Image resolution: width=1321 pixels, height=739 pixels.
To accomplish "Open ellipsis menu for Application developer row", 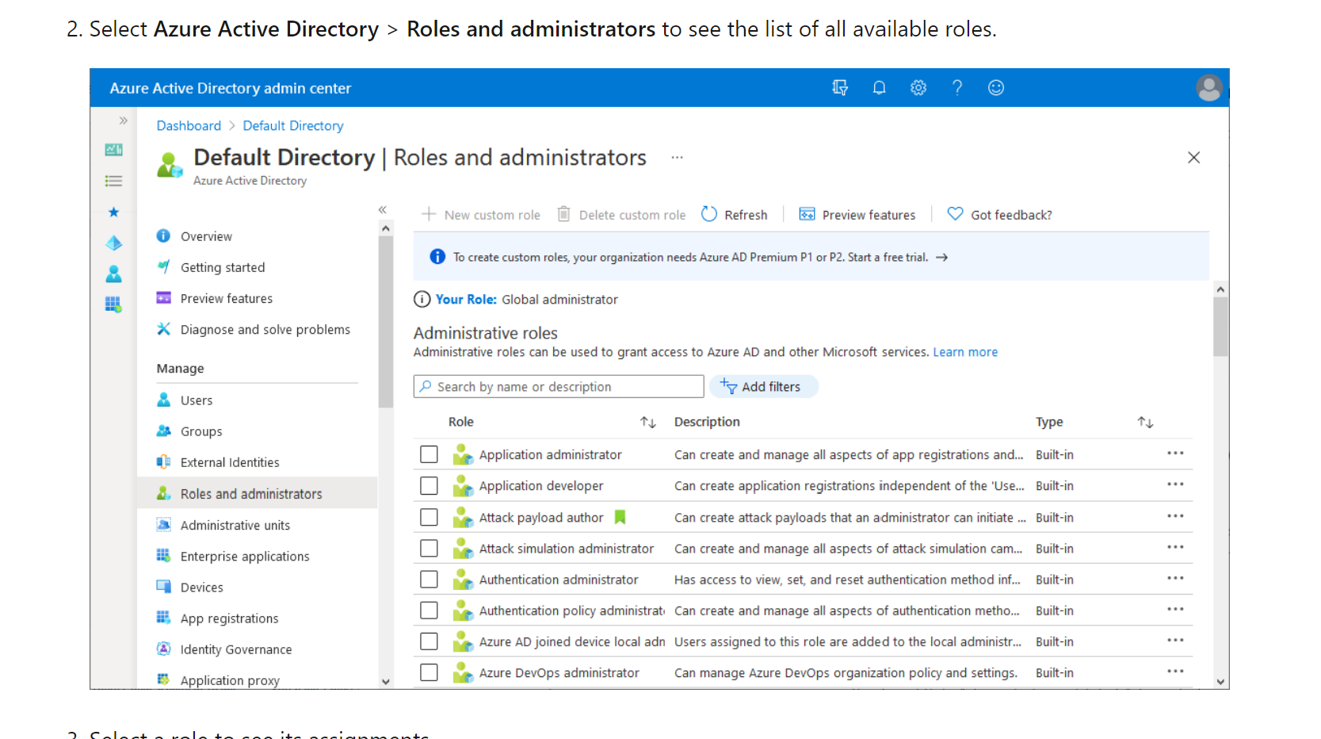I will [1175, 484].
